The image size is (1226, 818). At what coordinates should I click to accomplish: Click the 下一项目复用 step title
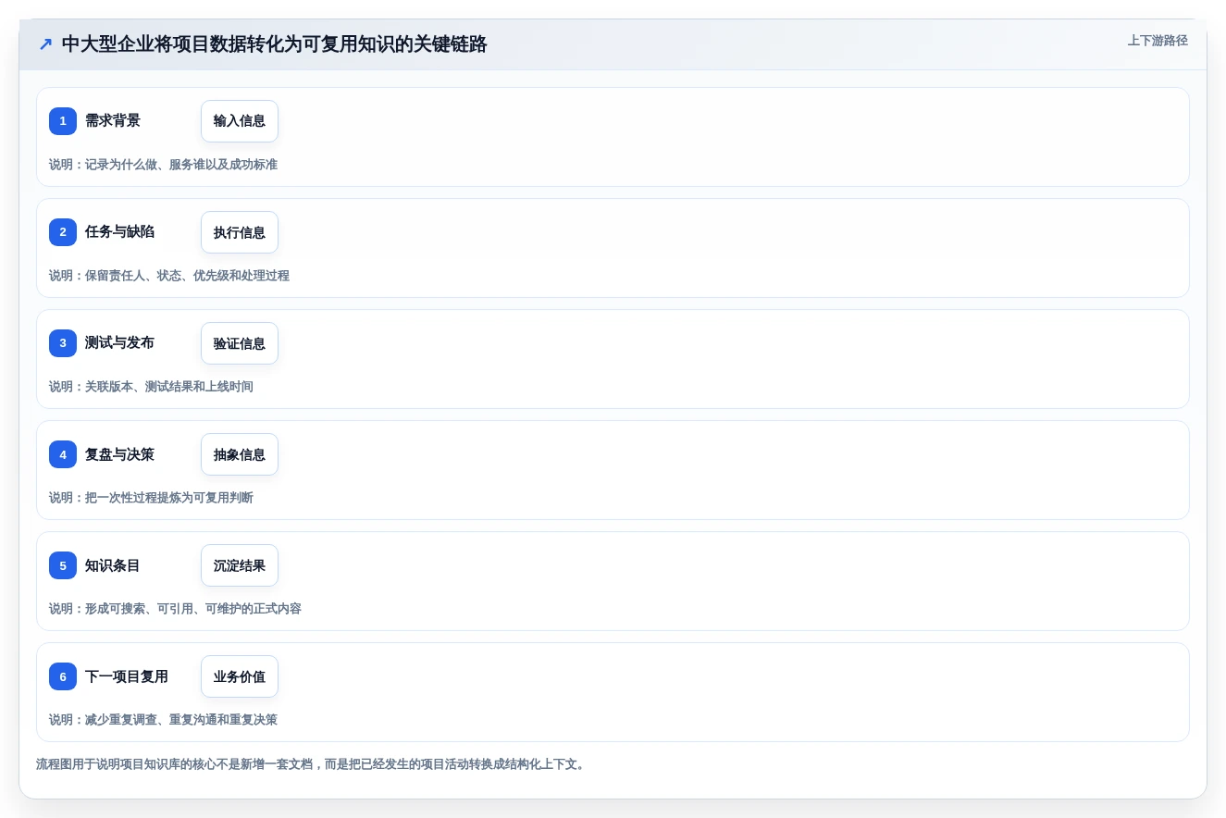[127, 676]
